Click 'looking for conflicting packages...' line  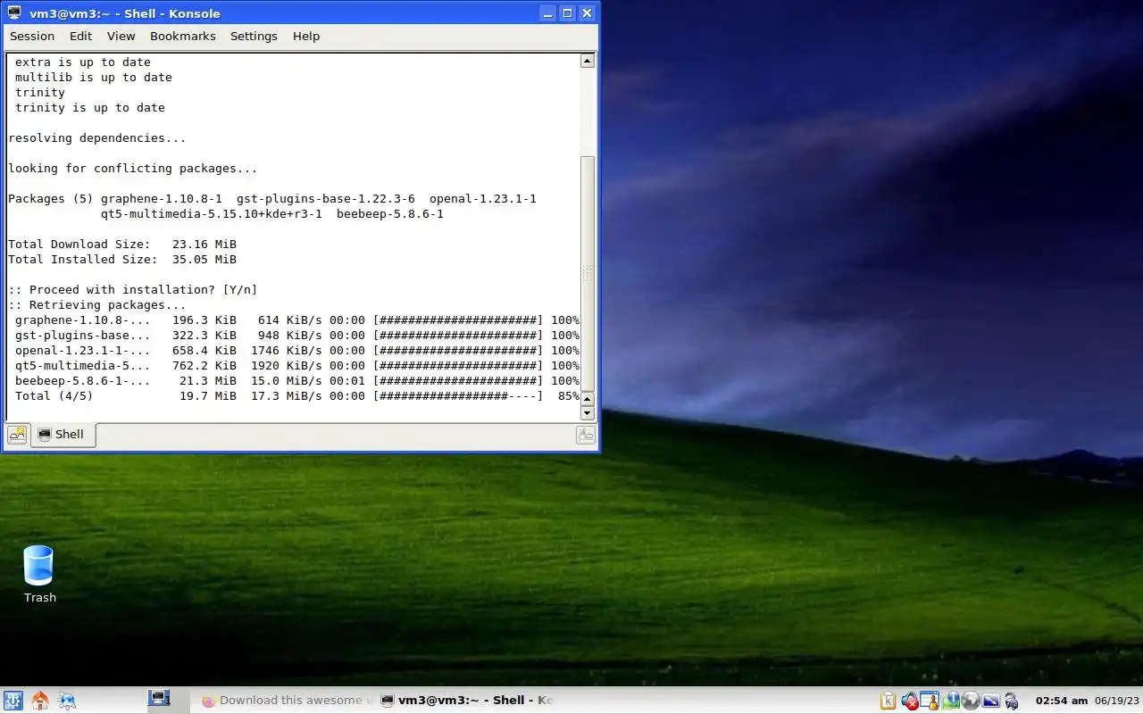133,168
